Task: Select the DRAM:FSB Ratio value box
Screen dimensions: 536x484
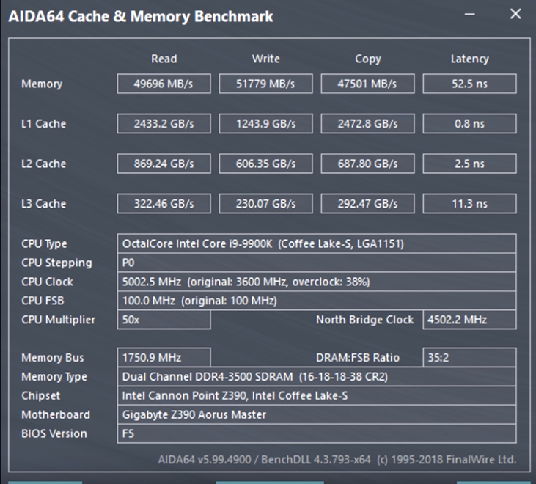Action: pos(469,358)
